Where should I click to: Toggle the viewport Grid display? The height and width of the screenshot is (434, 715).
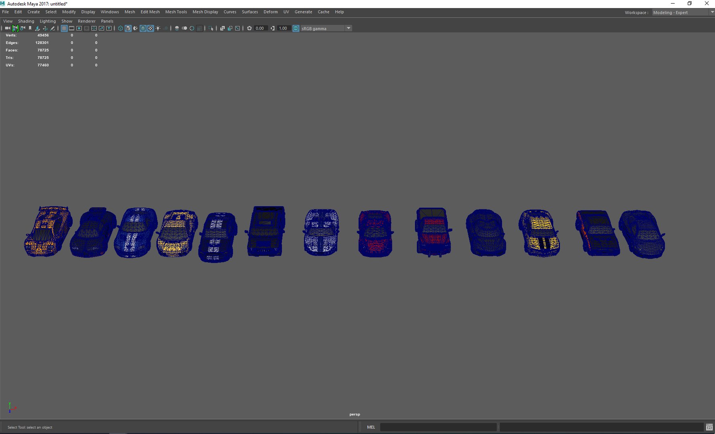[x=64, y=28]
